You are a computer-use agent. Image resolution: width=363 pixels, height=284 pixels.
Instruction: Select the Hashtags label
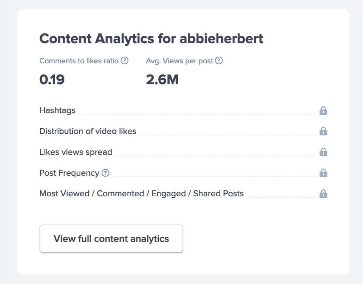[57, 111]
